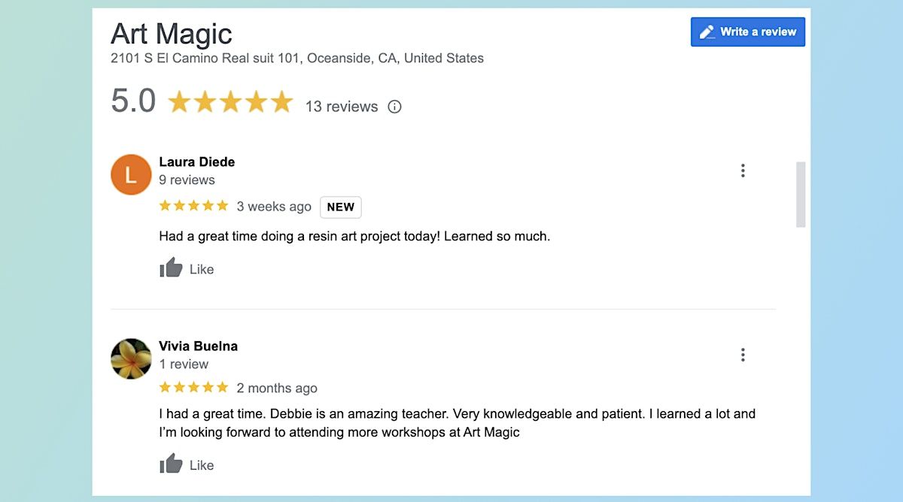Image resolution: width=903 pixels, height=502 pixels.
Task: Click Laura Diede's 9 reviews count
Action: pyautogui.click(x=187, y=180)
